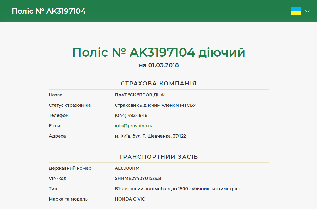Click the company name ПрАТ "СК "ПРОВІДНА"
The image size is (317, 209).
click(x=140, y=95)
